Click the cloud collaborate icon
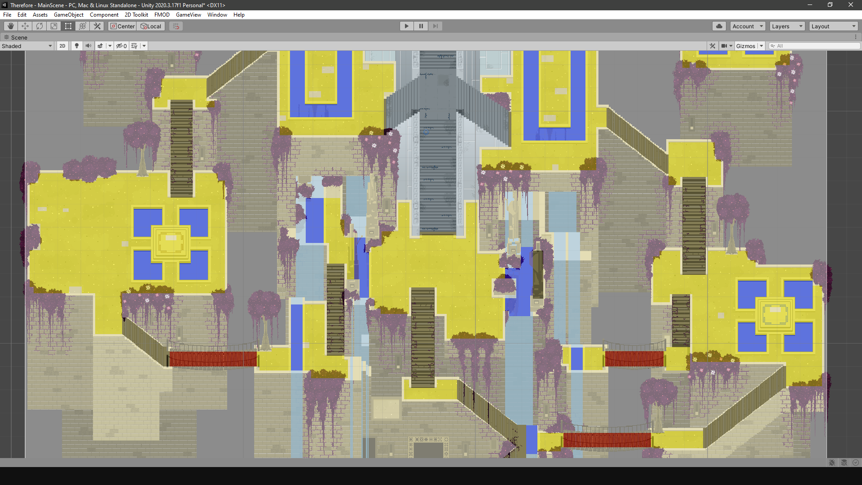This screenshot has width=862, height=485. click(719, 26)
